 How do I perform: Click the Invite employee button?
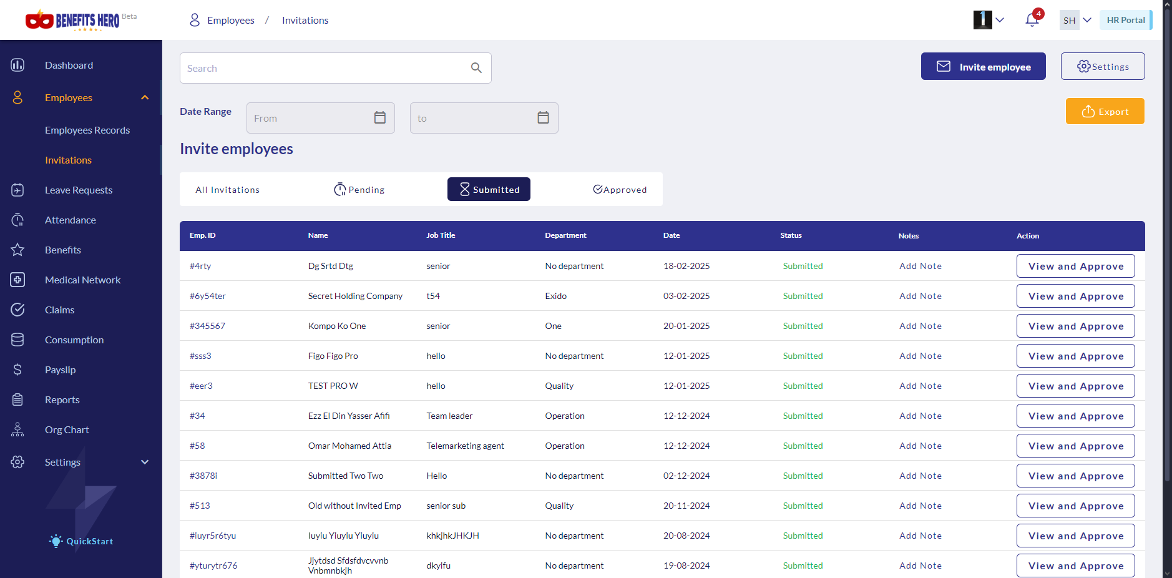pos(983,67)
